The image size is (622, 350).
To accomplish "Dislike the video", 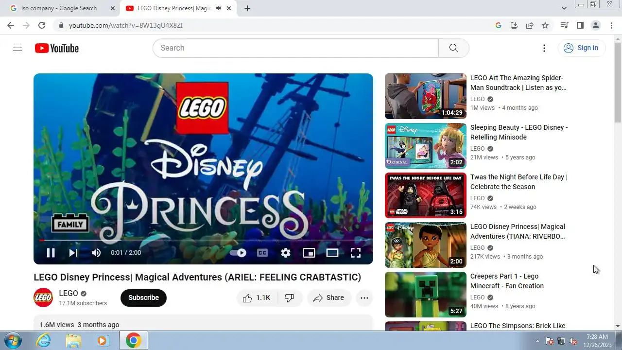I will pos(290,298).
